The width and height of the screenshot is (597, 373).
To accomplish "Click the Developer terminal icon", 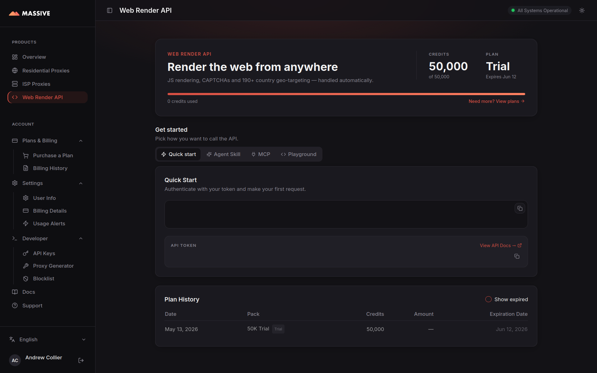I will [x=15, y=238].
